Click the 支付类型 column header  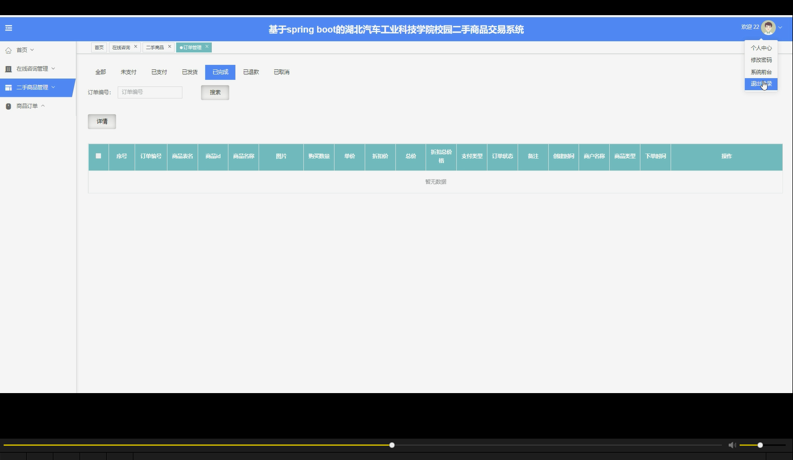point(472,156)
